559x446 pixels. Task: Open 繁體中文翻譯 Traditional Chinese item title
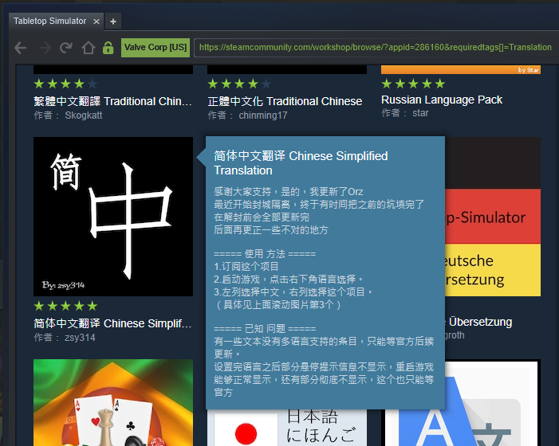coord(112,101)
